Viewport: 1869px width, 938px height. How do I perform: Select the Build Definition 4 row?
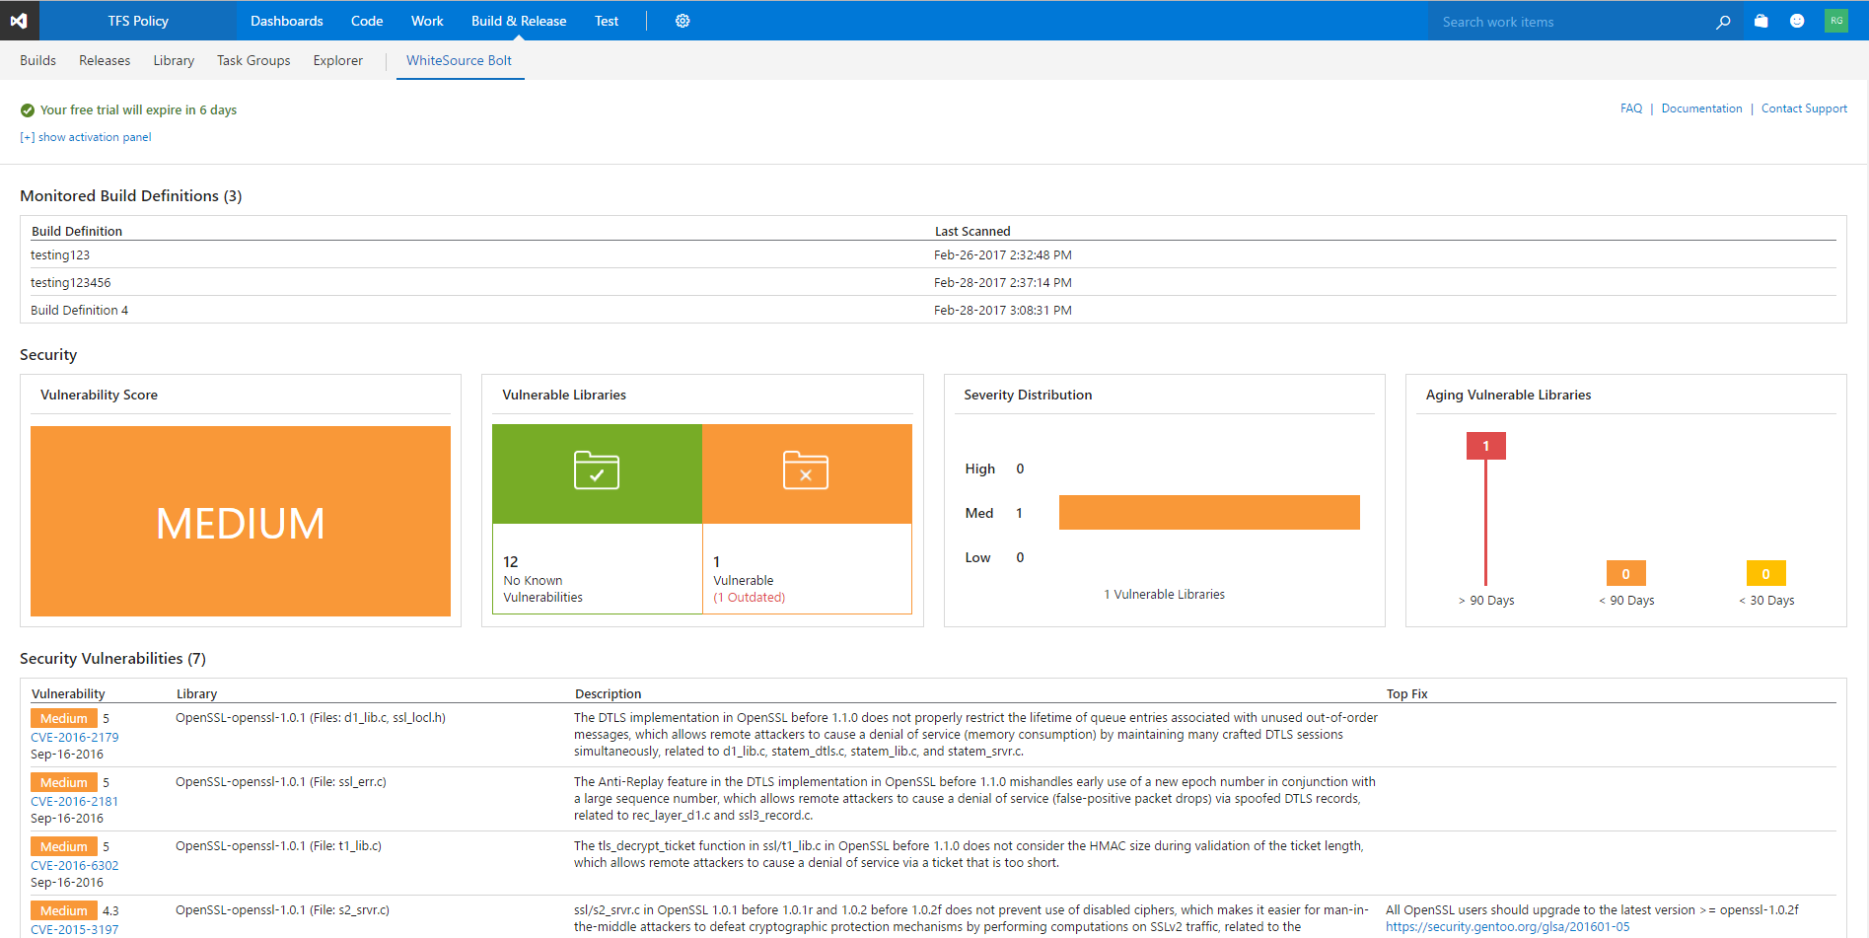pyautogui.click(x=933, y=310)
